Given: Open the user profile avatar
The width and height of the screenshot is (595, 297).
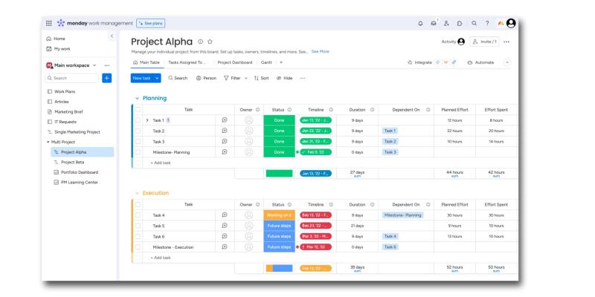Looking at the screenshot, I should click(511, 24).
